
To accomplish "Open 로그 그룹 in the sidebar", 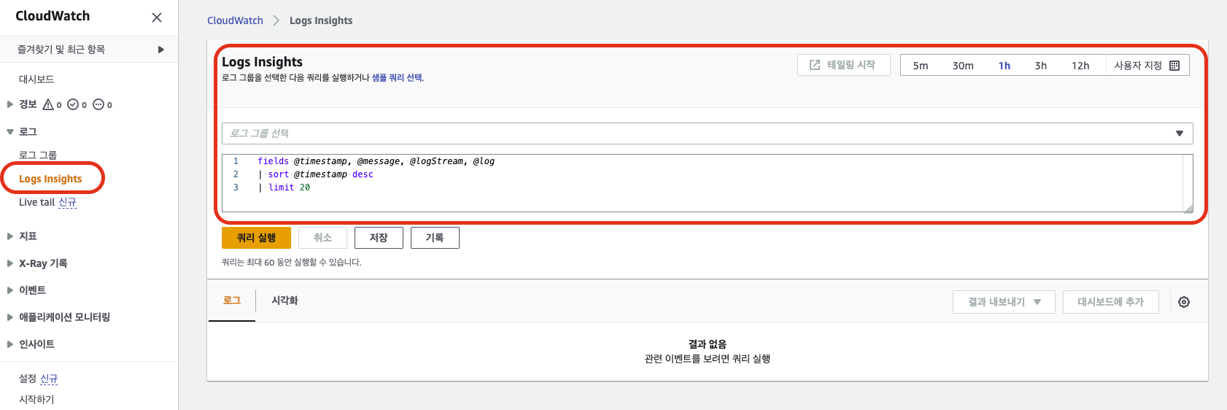I will click(38, 155).
